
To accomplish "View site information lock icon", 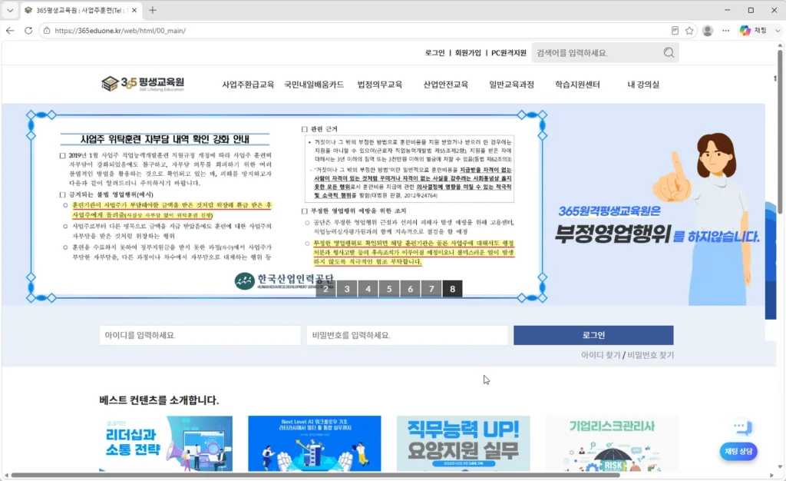I will (47, 31).
